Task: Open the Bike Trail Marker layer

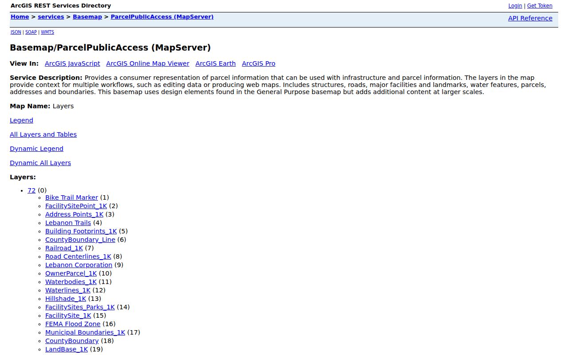Action: [x=71, y=197]
